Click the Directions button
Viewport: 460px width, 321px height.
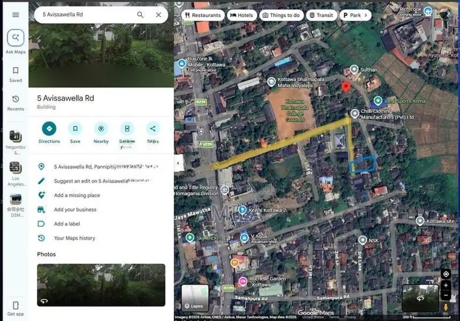[x=49, y=133]
